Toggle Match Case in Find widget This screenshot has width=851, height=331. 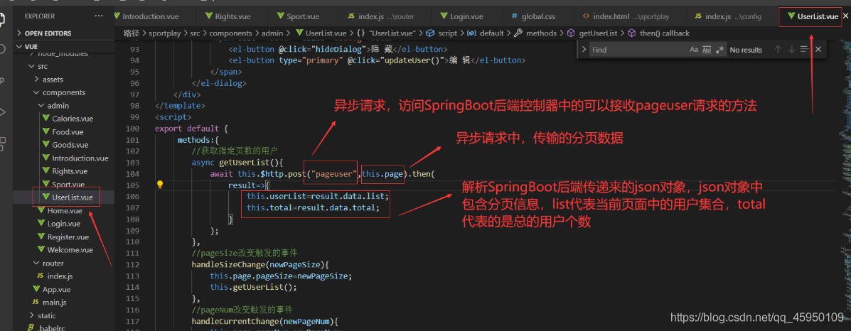click(x=694, y=50)
